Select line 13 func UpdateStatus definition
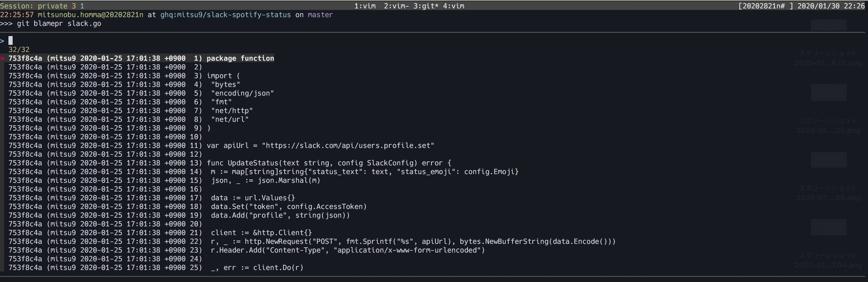868x282 pixels. (229, 163)
